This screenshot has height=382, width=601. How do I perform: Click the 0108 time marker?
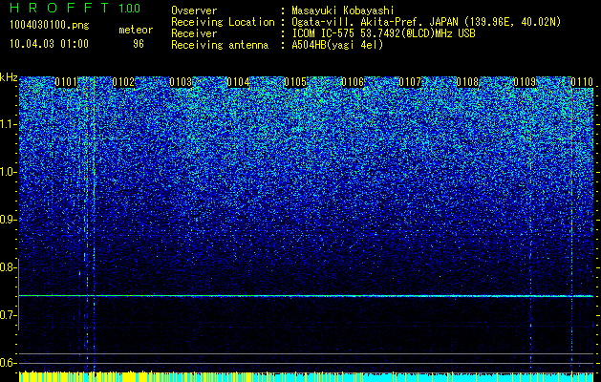[x=467, y=82]
